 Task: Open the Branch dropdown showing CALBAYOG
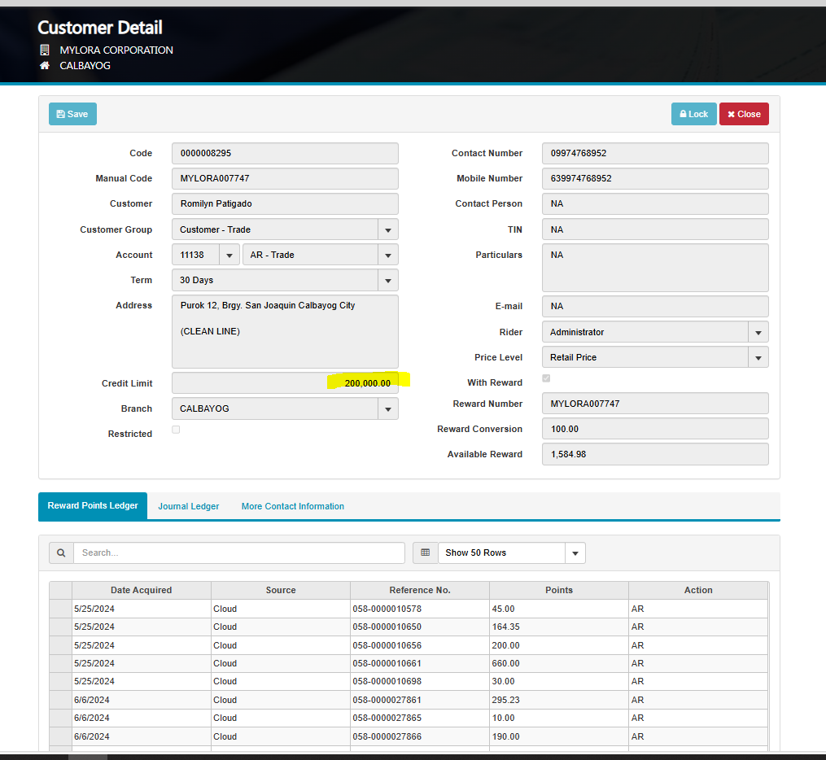pyautogui.click(x=388, y=409)
